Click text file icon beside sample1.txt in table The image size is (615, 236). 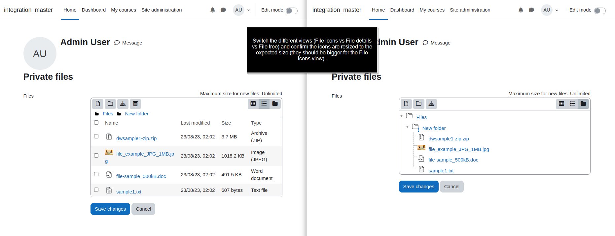pyautogui.click(x=109, y=190)
